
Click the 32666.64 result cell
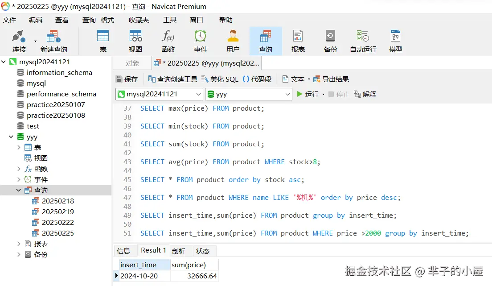pyautogui.click(x=195, y=276)
